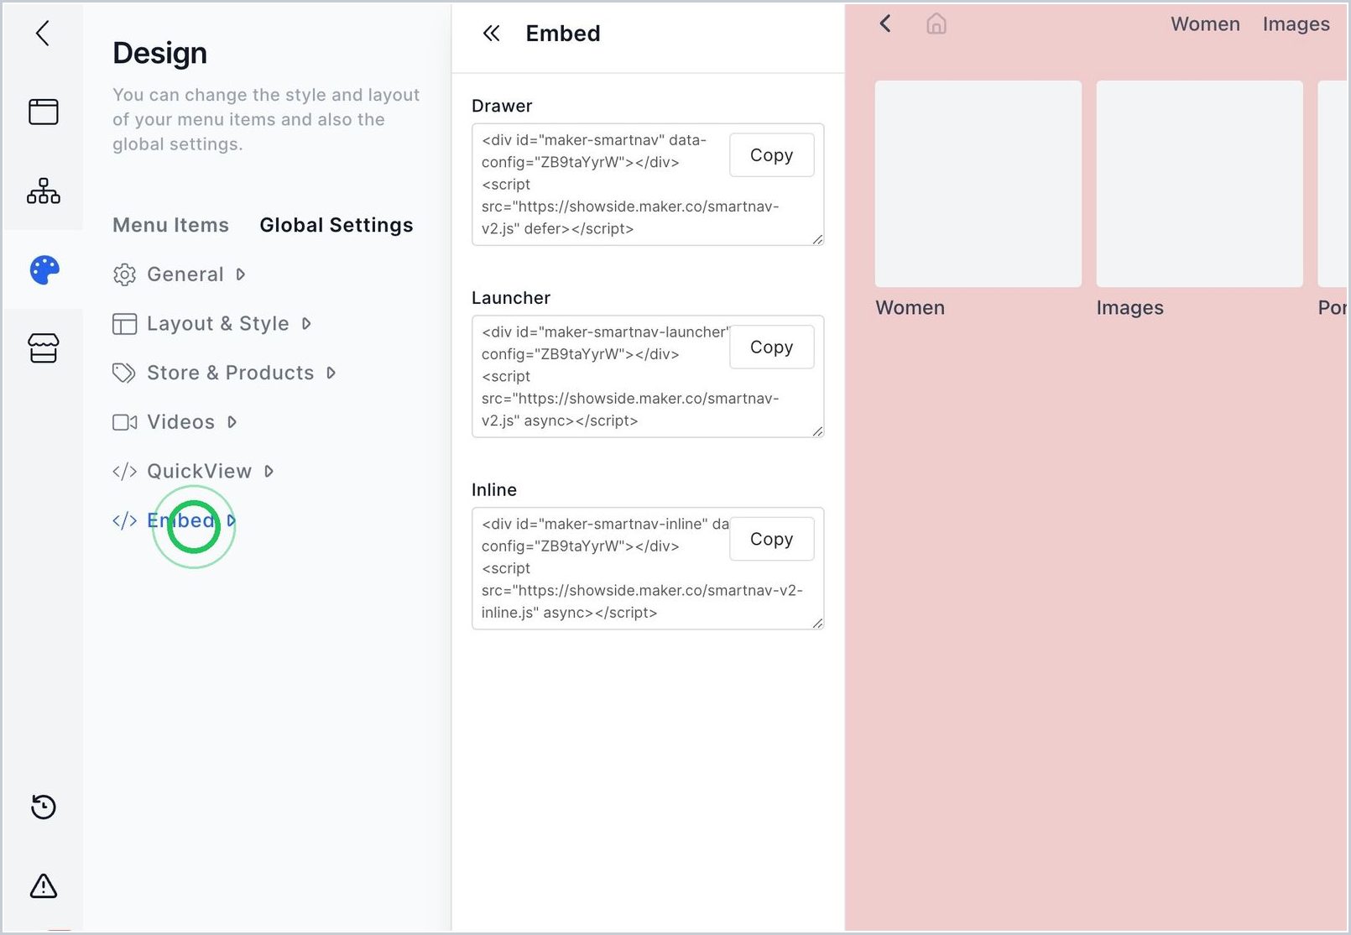This screenshot has height=935, width=1351.
Task: Open the sitemap hierarchy icon in the sidebar
Action: [44, 191]
